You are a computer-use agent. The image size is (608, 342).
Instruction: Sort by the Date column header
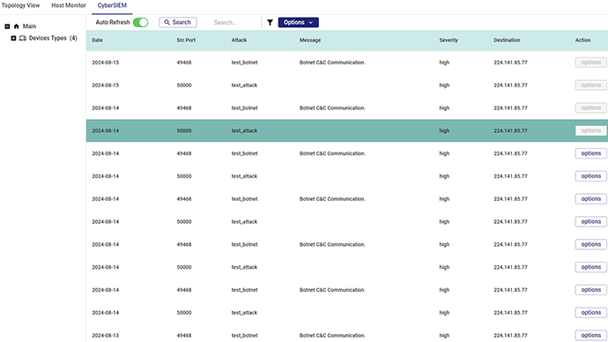pyautogui.click(x=97, y=40)
